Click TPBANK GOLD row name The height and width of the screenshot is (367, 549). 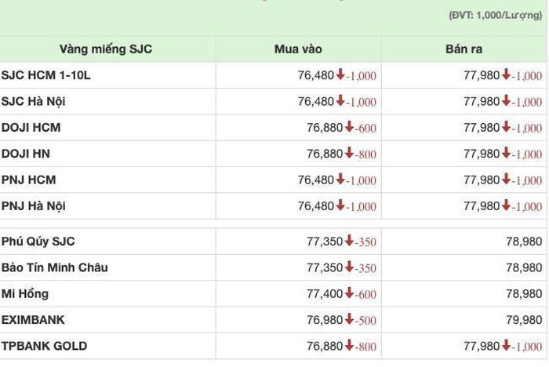click(x=44, y=346)
